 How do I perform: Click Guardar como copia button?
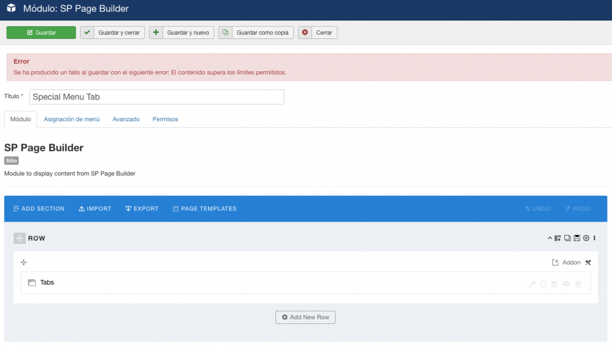(256, 32)
